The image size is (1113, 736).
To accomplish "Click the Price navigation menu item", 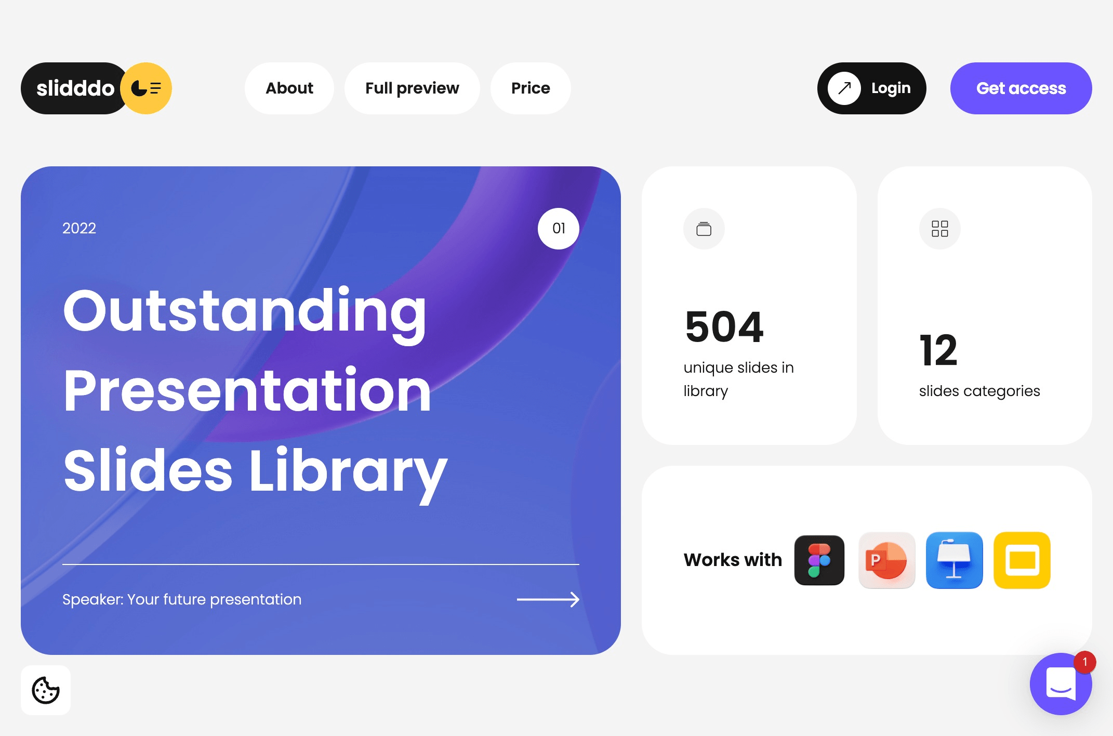I will click(529, 88).
